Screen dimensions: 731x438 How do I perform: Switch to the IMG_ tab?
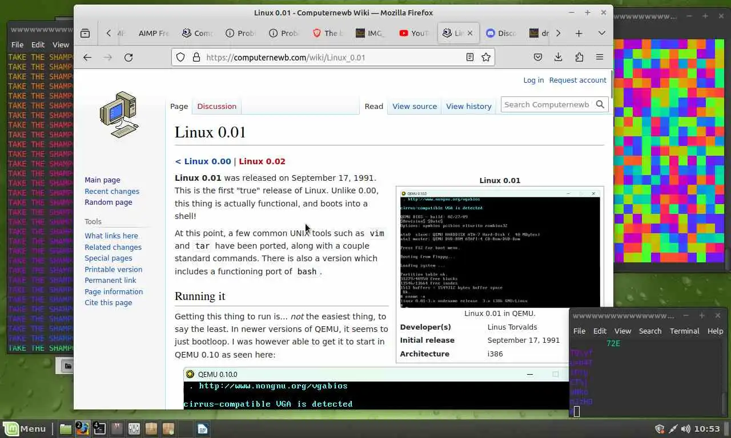pyautogui.click(x=371, y=33)
